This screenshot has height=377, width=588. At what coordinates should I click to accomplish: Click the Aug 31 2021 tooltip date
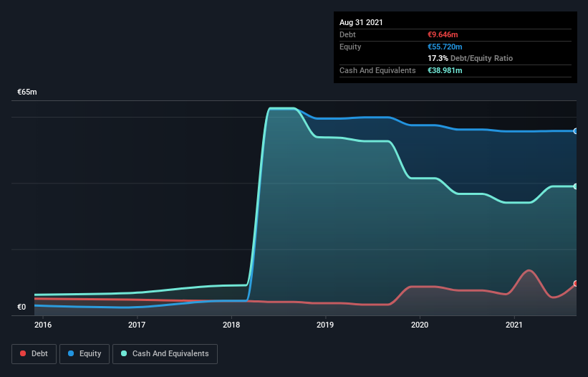361,22
